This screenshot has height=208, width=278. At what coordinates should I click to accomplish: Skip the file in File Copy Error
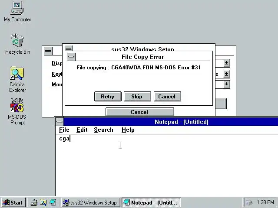(137, 97)
